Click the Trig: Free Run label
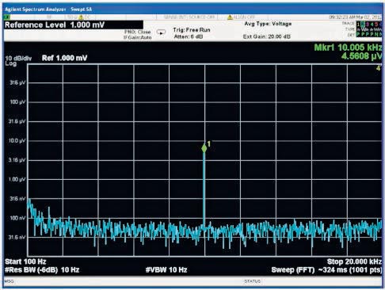This screenshot has width=385, height=290. [x=192, y=30]
